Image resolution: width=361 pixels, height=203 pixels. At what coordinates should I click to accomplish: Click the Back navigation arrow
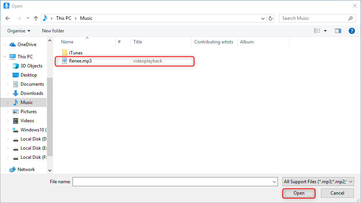click(x=8, y=18)
